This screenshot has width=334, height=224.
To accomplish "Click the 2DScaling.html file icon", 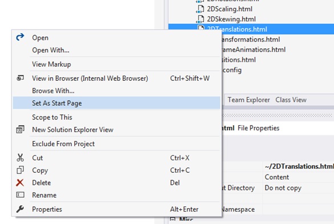I will pyautogui.click(x=200, y=9).
